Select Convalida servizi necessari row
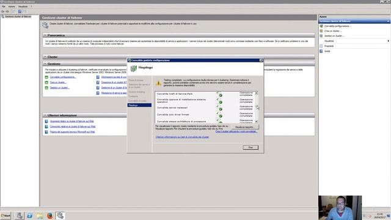Screen dimensions: 391x220 tap(205, 108)
